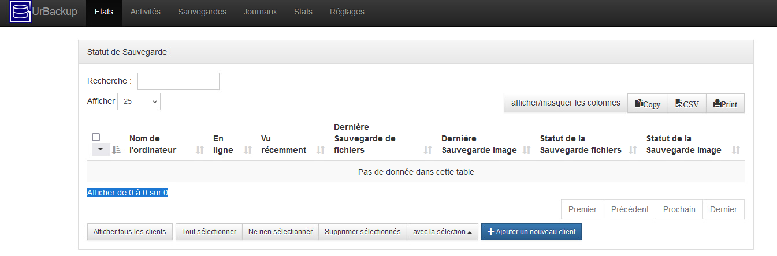The height and width of the screenshot is (256, 777).
Task: Click the UrBackup logo icon
Action: tap(20, 12)
